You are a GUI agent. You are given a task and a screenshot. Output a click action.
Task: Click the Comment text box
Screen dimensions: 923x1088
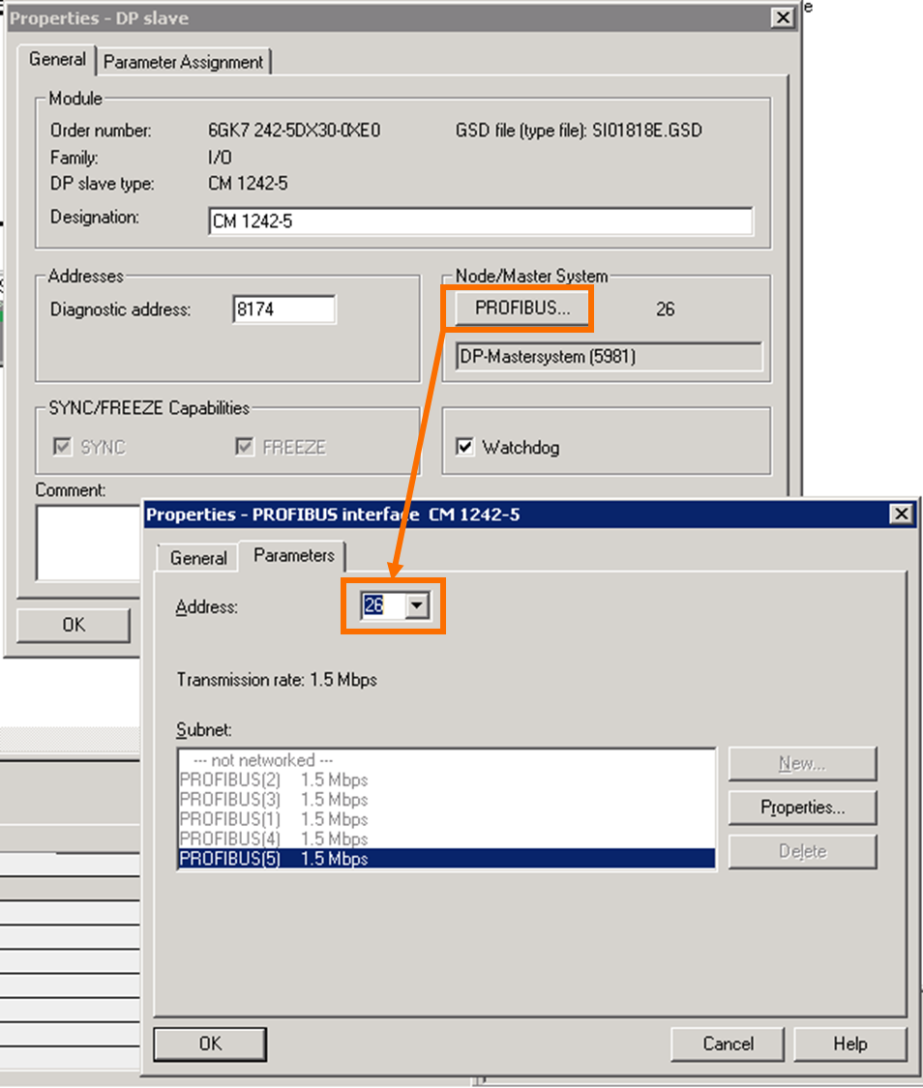click(x=88, y=543)
